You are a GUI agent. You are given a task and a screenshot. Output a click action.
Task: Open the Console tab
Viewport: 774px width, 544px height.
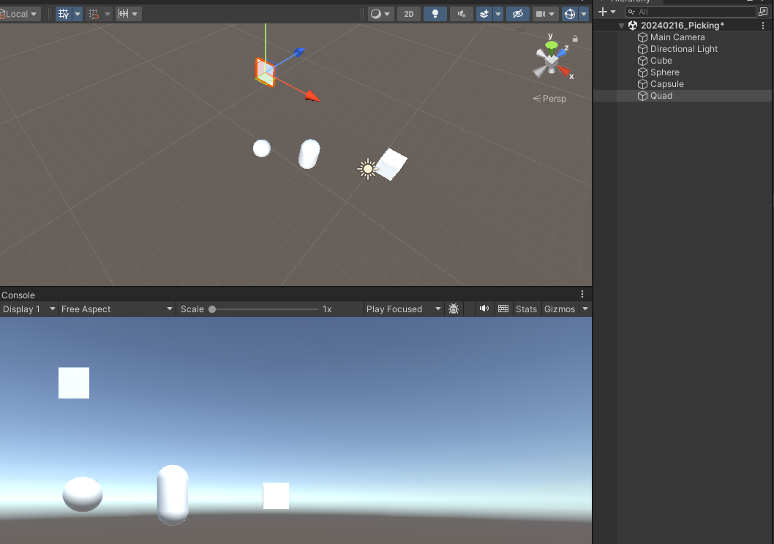(18, 295)
